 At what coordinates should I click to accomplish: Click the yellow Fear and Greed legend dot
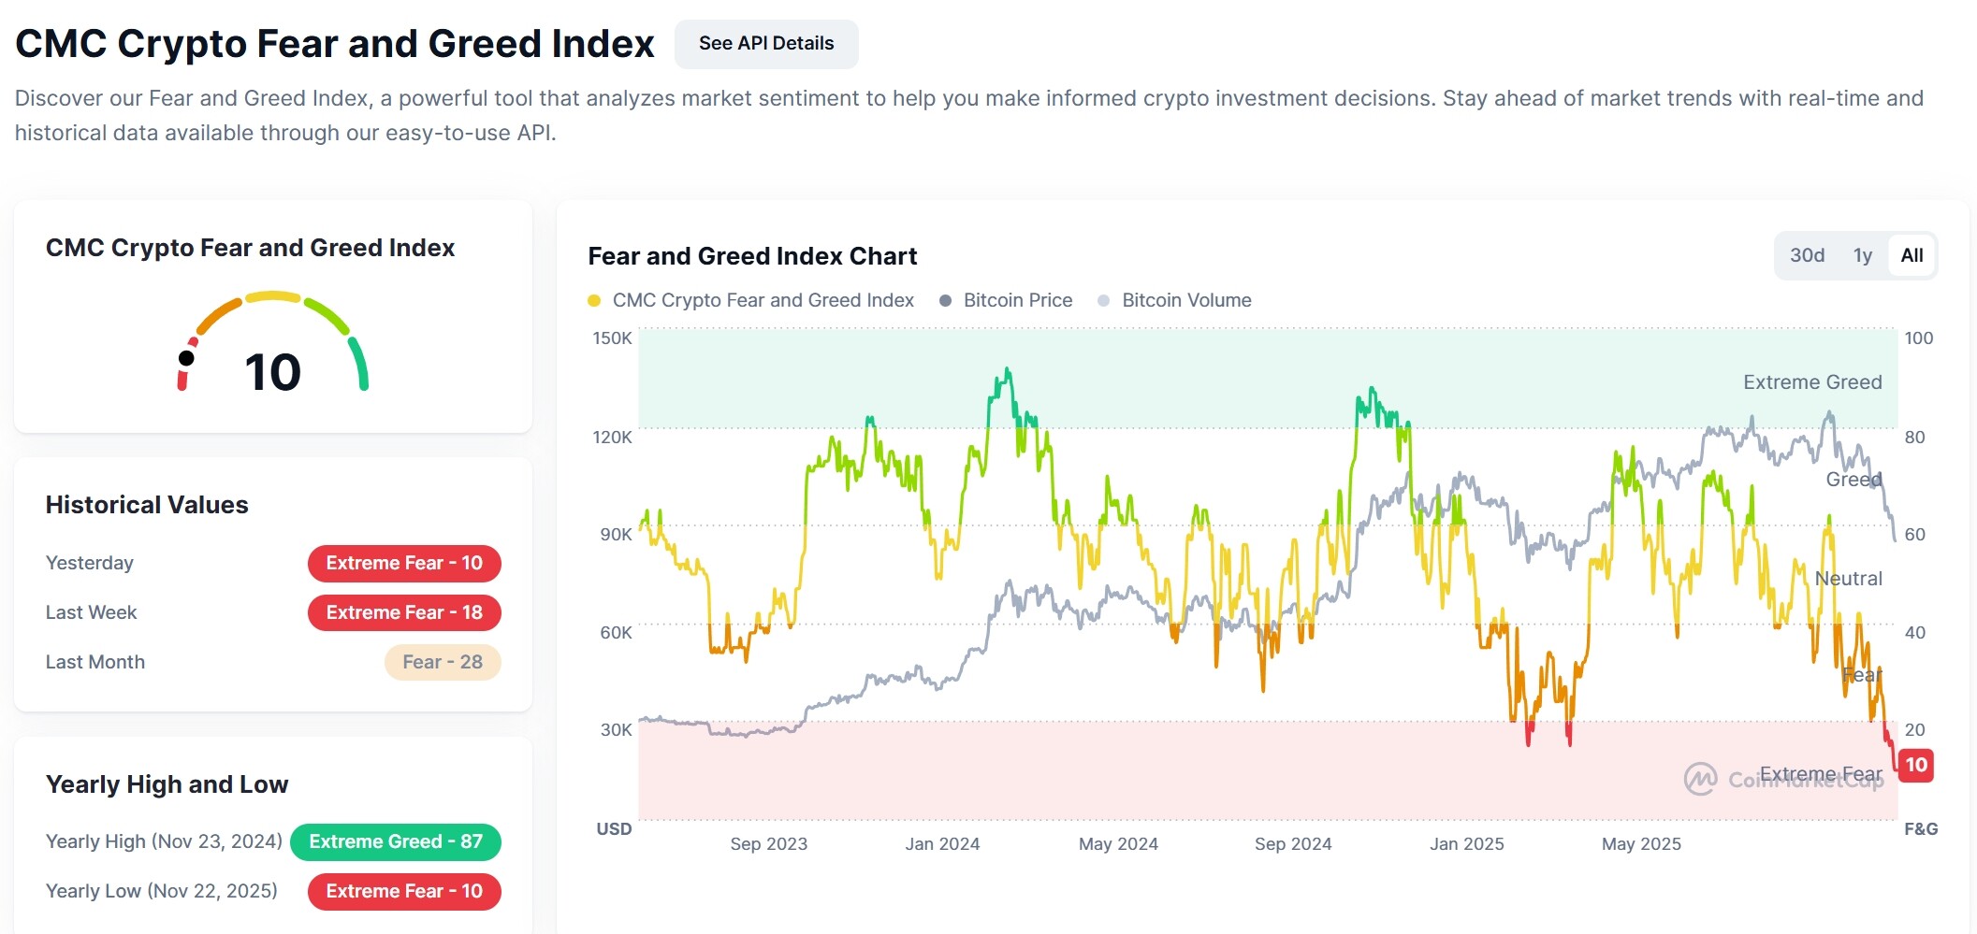(594, 301)
